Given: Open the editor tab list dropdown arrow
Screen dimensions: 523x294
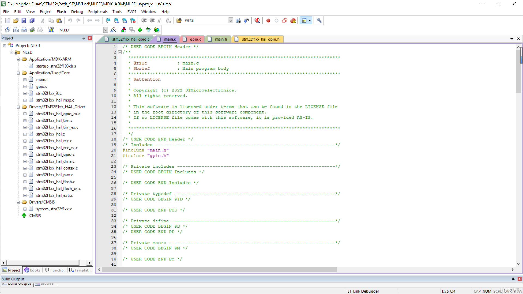Looking at the screenshot, I should [x=512, y=39].
